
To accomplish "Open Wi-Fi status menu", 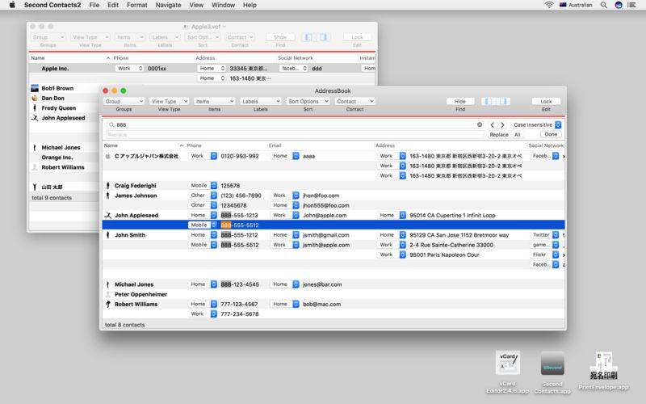I will coord(549,5).
